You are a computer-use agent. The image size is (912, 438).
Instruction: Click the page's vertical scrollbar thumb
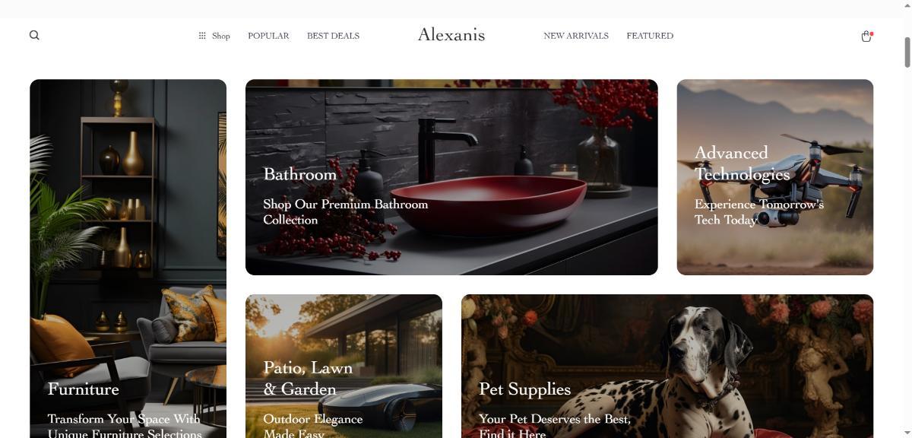(x=906, y=51)
